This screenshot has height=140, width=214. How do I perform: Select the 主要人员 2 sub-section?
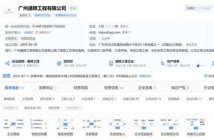pos(68,99)
